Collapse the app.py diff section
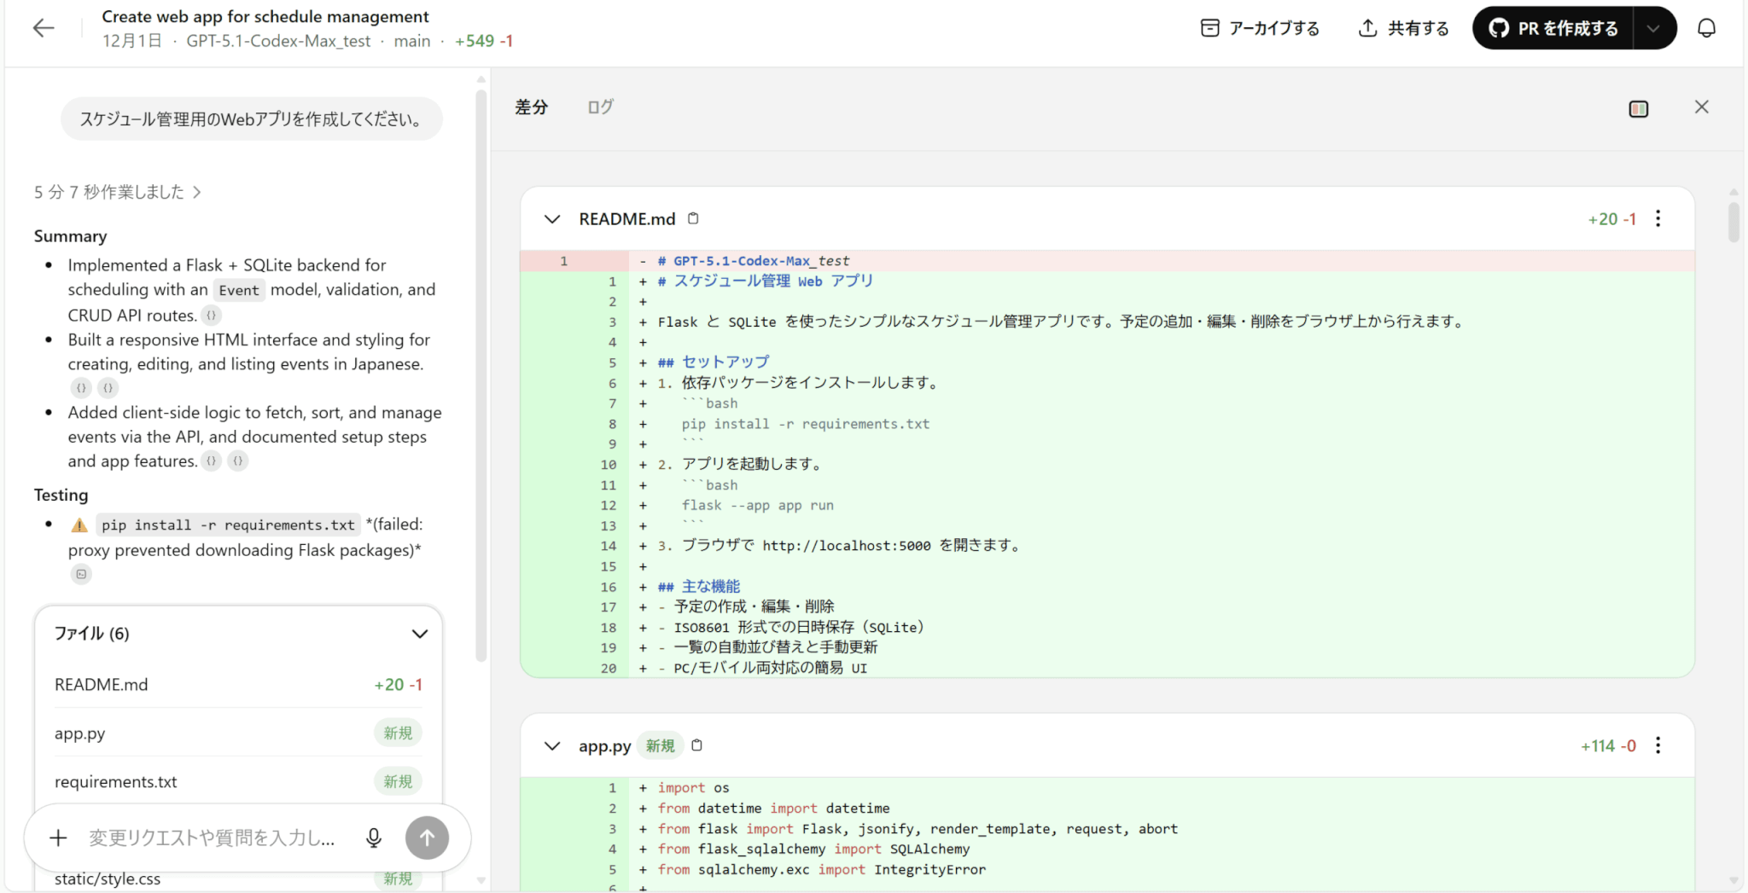Image resolution: width=1748 pixels, height=893 pixels. coord(552,746)
